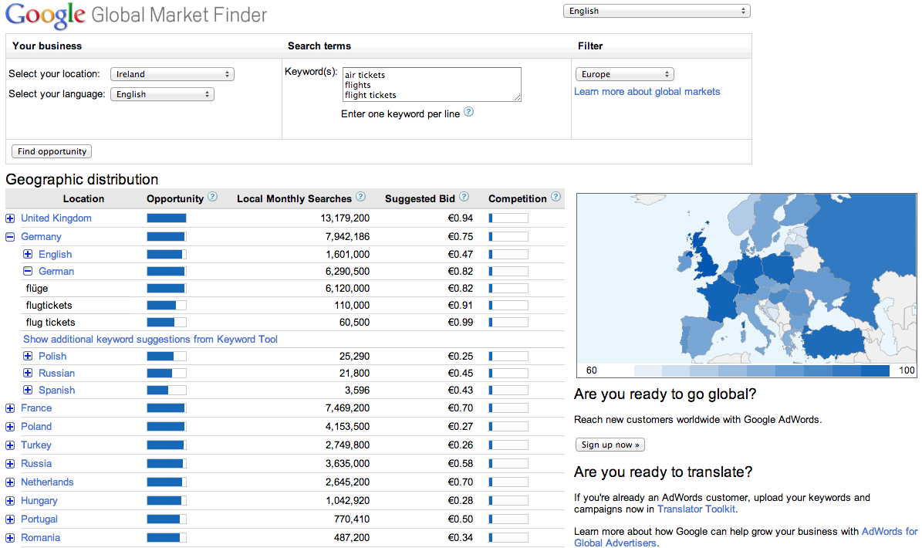
Task: Expand the Russia row
Action: pyautogui.click(x=10, y=464)
